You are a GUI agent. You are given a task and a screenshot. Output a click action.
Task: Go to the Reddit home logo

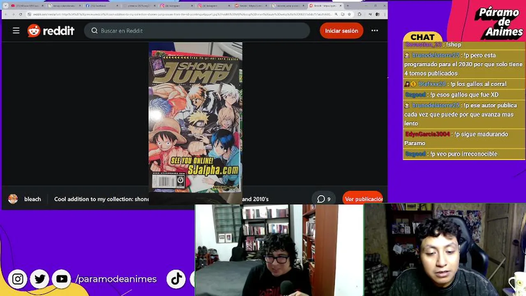pyautogui.click(x=51, y=30)
